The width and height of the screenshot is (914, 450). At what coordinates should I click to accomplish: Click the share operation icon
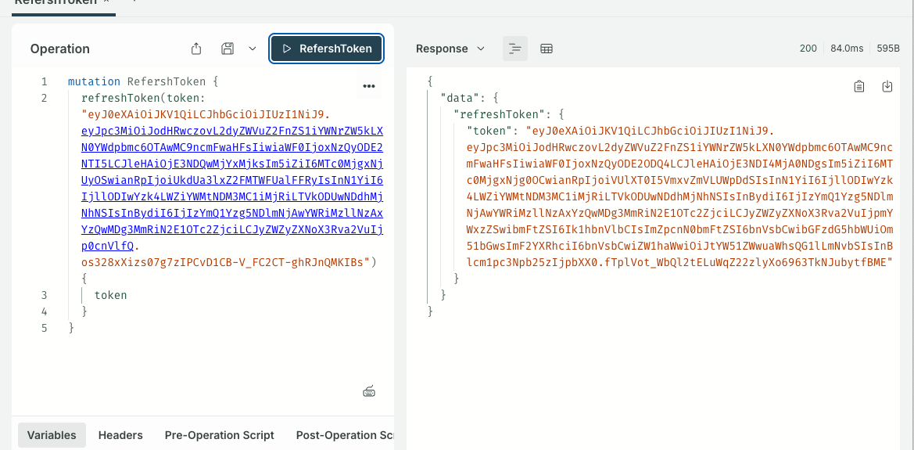[x=196, y=49]
